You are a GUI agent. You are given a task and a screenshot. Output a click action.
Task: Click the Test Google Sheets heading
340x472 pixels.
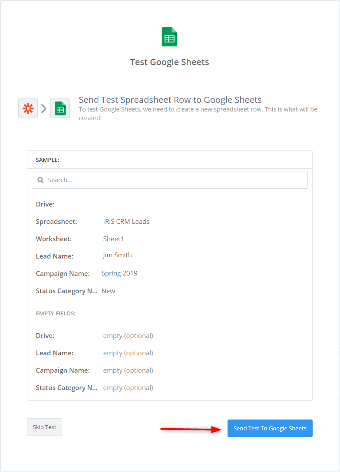tap(169, 62)
